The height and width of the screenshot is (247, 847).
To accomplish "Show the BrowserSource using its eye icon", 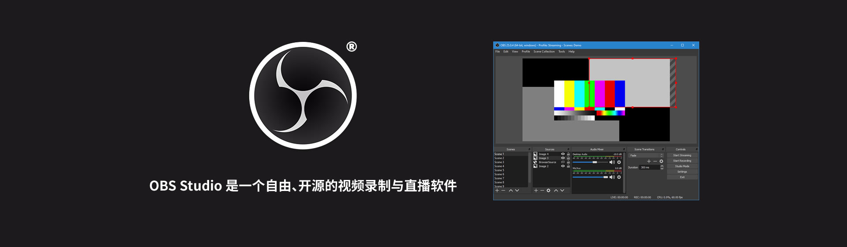I will pos(563,162).
